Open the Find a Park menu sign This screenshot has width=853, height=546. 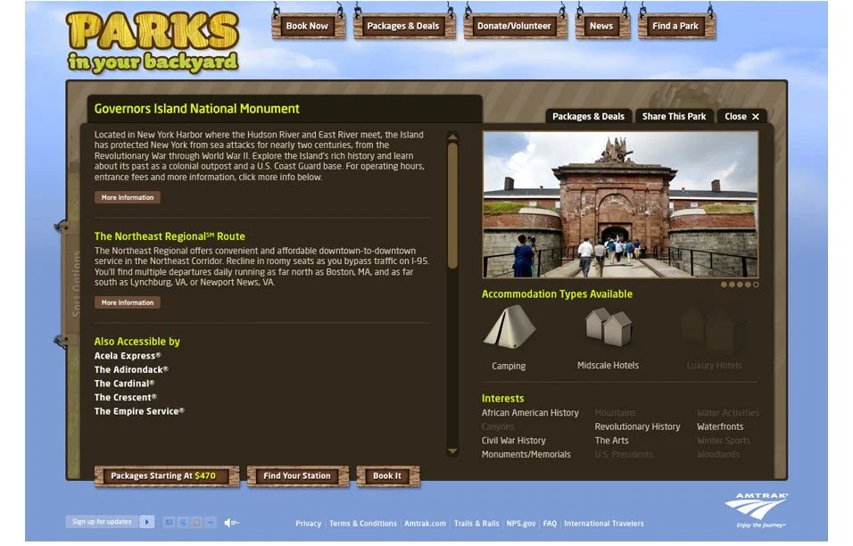coord(676,26)
